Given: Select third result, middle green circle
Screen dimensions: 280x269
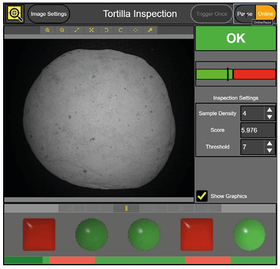Looking at the screenshot, I should (x=144, y=235).
